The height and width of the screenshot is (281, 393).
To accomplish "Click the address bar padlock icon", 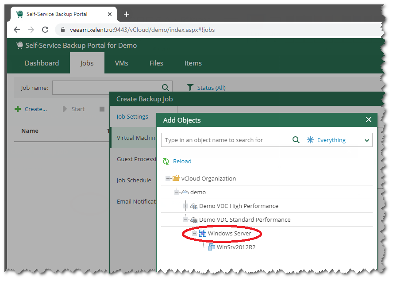I will pyautogui.click(x=63, y=30).
